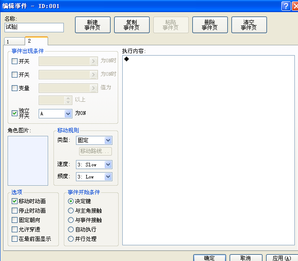Enable the 变量 condition checkbox
Viewport: 298px width, 261px height.
click(14, 88)
